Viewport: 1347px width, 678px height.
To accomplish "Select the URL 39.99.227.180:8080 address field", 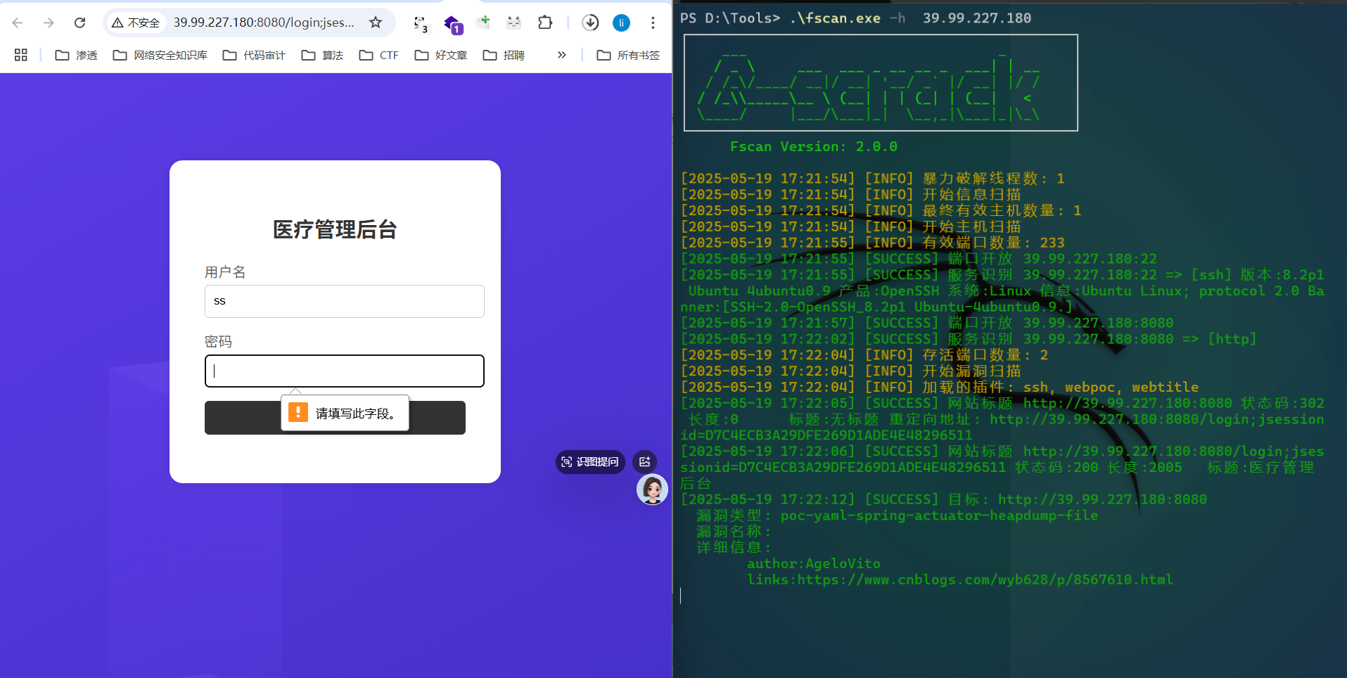I will (264, 23).
